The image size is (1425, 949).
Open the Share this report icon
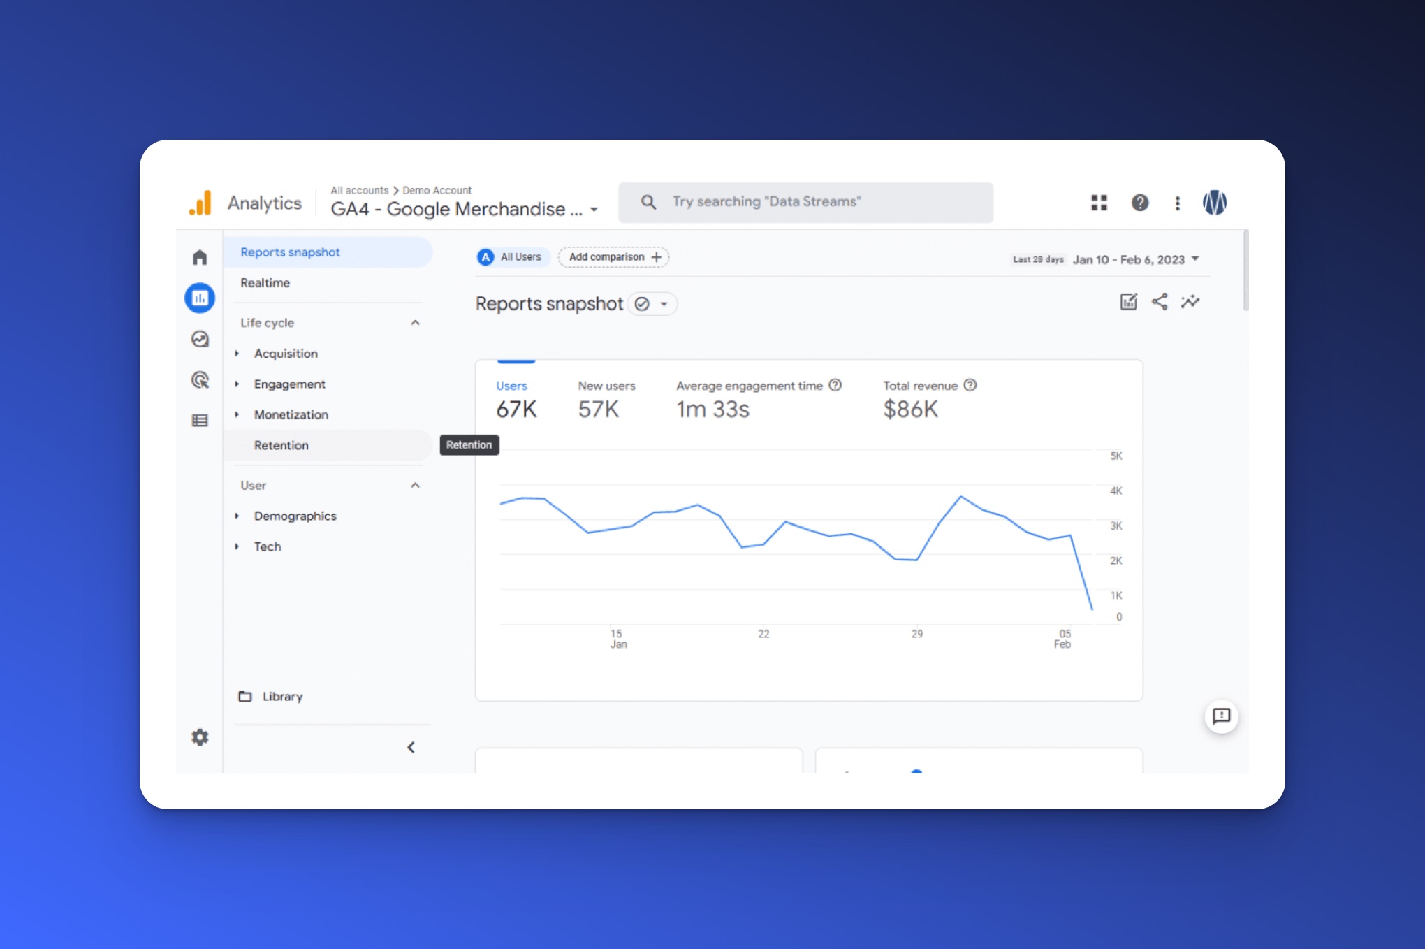pos(1160,301)
